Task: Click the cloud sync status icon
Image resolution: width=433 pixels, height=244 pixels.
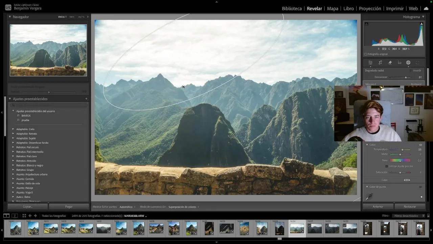Action: [x=426, y=8]
